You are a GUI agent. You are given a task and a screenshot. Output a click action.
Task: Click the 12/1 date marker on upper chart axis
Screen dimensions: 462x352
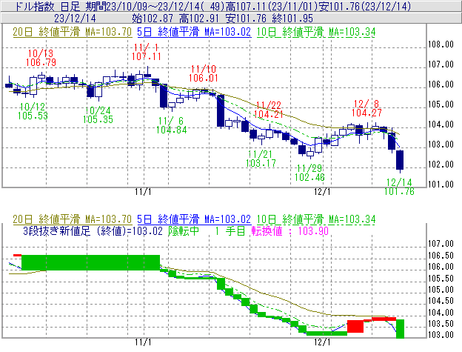[x=322, y=191]
